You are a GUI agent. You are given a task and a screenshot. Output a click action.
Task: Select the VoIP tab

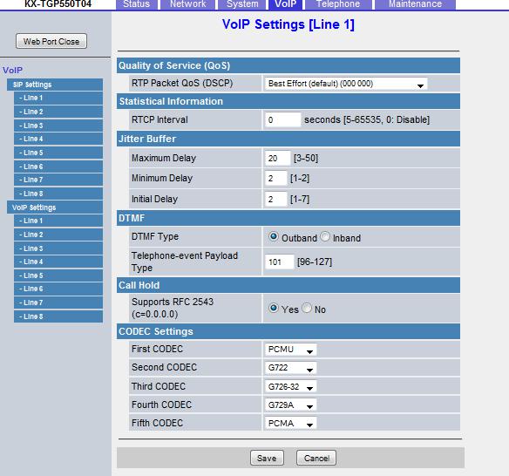(x=286, y=4)
